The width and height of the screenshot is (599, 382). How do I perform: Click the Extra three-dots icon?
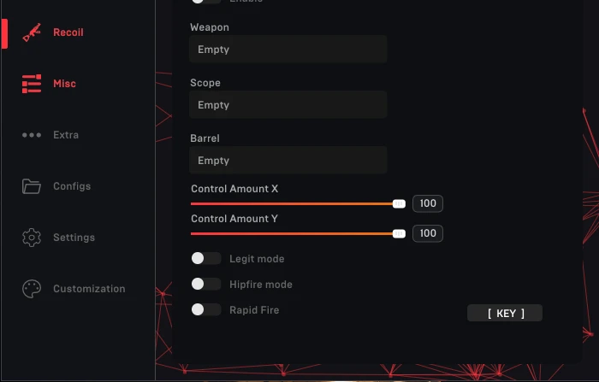(x=32, y=135)
